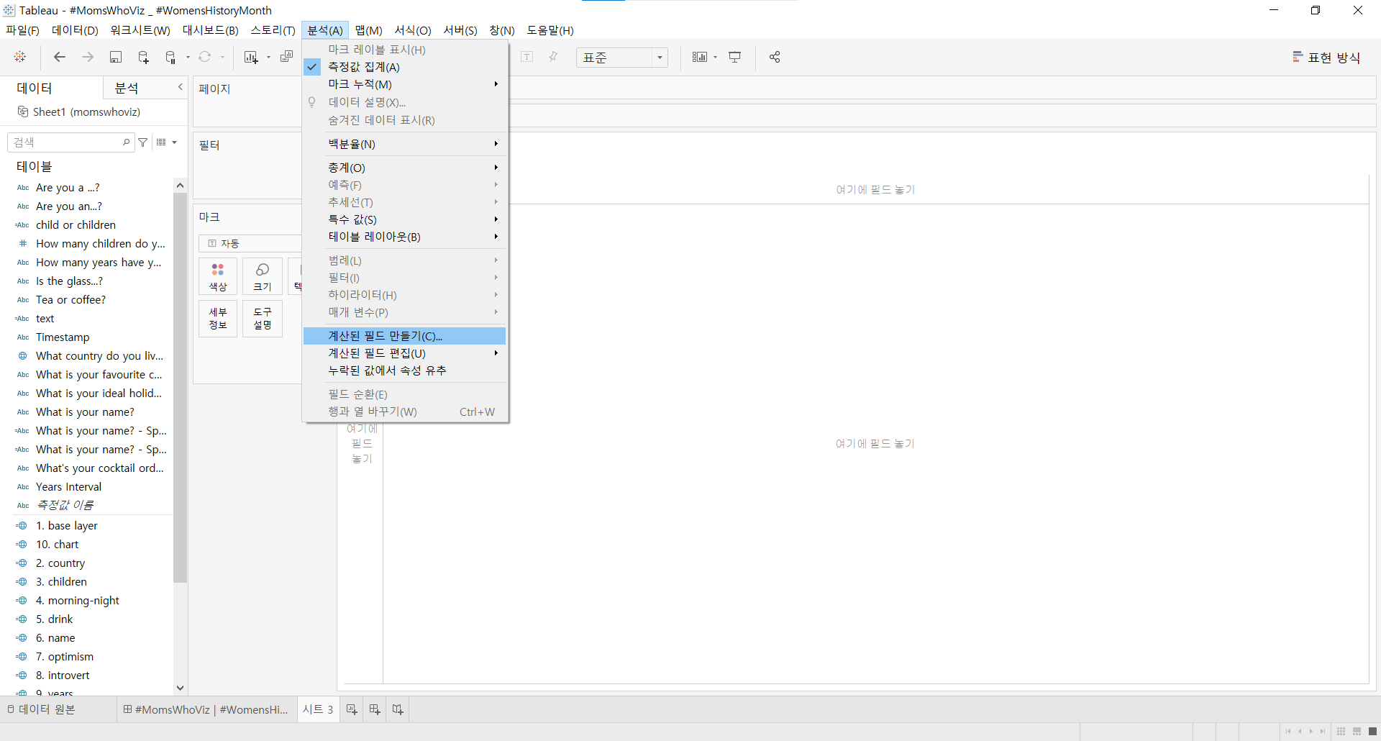
Task: Open the 대시보드 menu
Action: coord(211,30)
